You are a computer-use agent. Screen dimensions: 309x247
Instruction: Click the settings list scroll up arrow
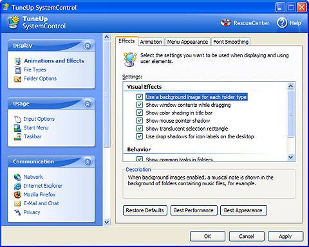tap(290, 86)
